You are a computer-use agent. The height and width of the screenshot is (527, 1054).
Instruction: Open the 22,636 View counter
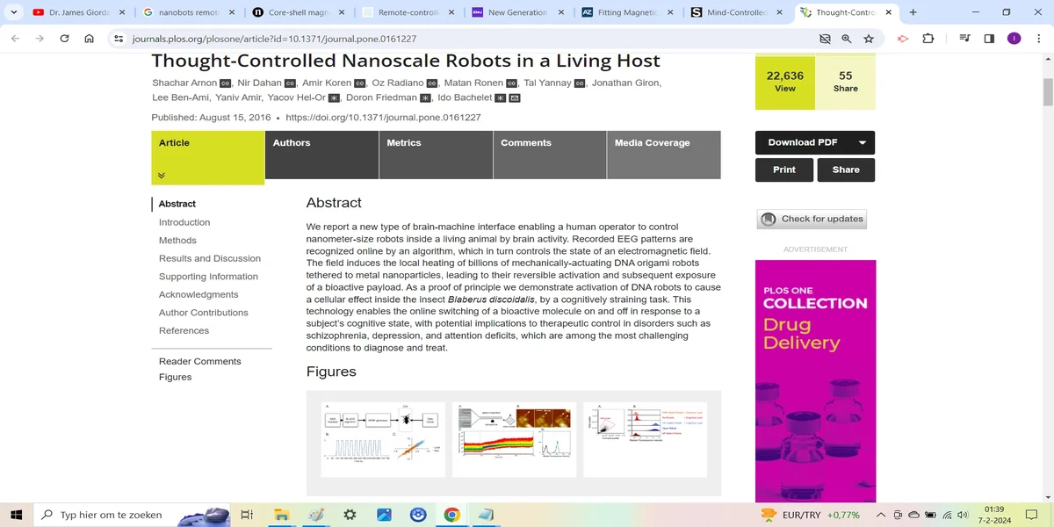[x=785, y=82]
